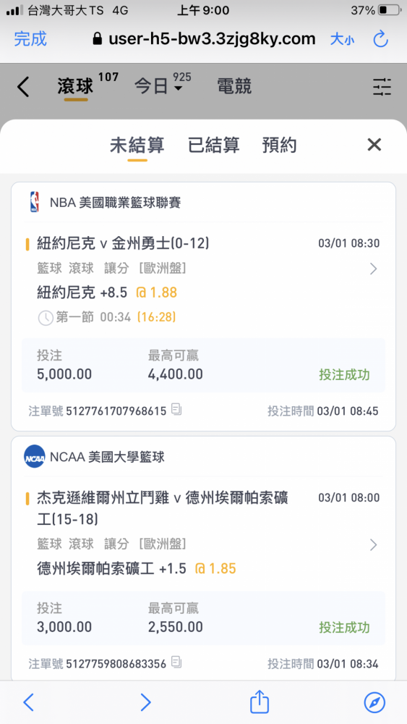The image size is (407, 724).
Task: Tap the back arrow beside 滾球
Action: coord(22,86)
